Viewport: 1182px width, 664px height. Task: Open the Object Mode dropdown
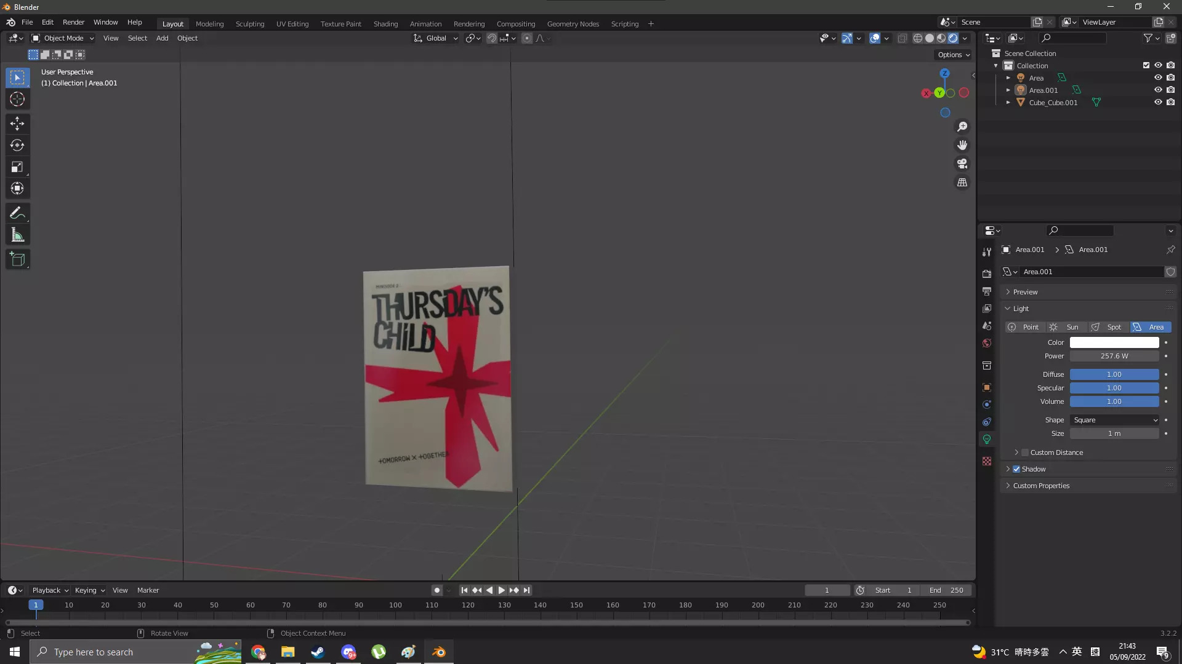pyautogui.click(x=63, y=38)
